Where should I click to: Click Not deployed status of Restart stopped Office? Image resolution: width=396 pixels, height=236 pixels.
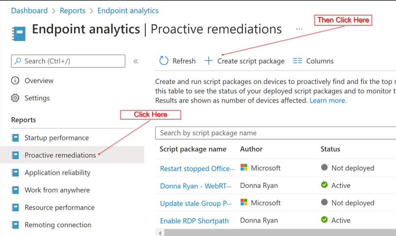[353, 168]
